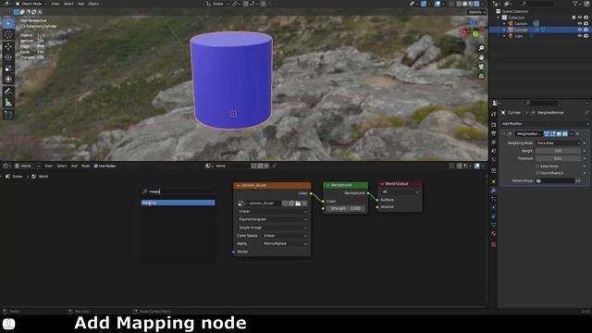Click the outliner filter funnel icon
The image size is (592, 333).
point(575,4)
